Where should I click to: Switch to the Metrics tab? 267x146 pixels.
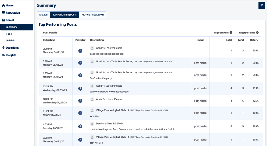coord(43,15)
